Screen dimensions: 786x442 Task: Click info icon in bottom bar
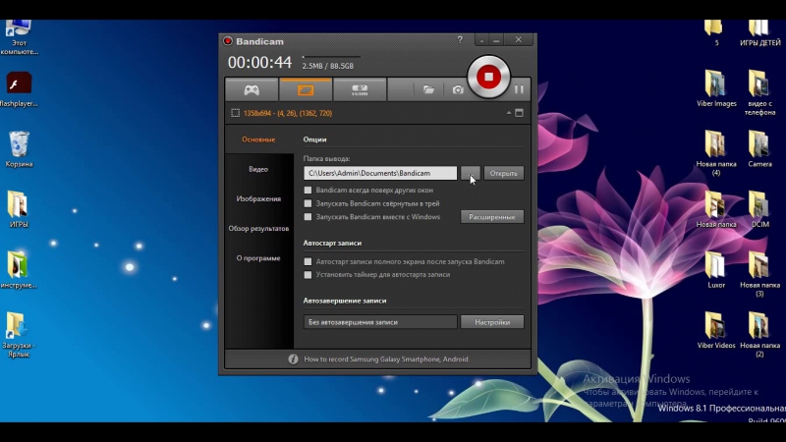(x=293, y=359)
